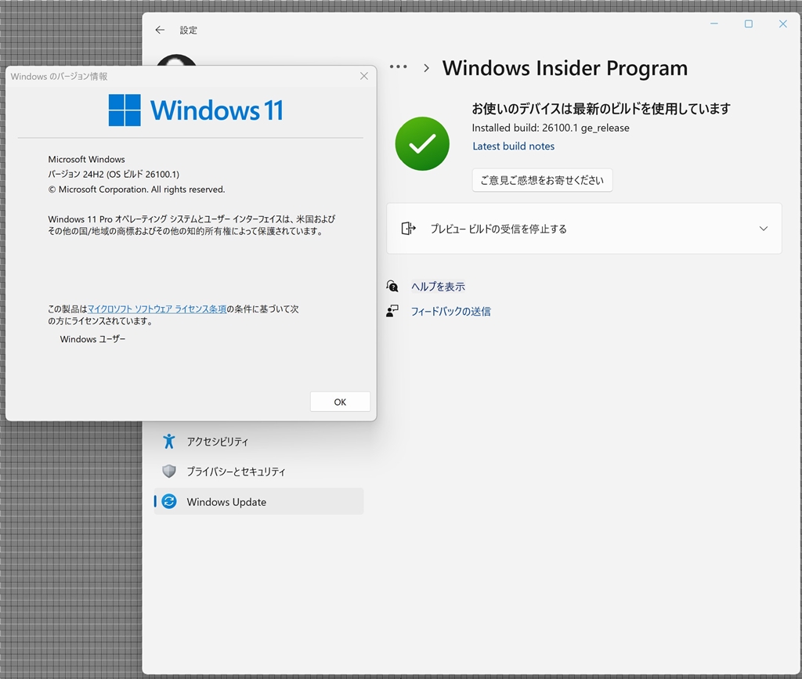
Task: Close the Settings window
Action: [782, 23]
